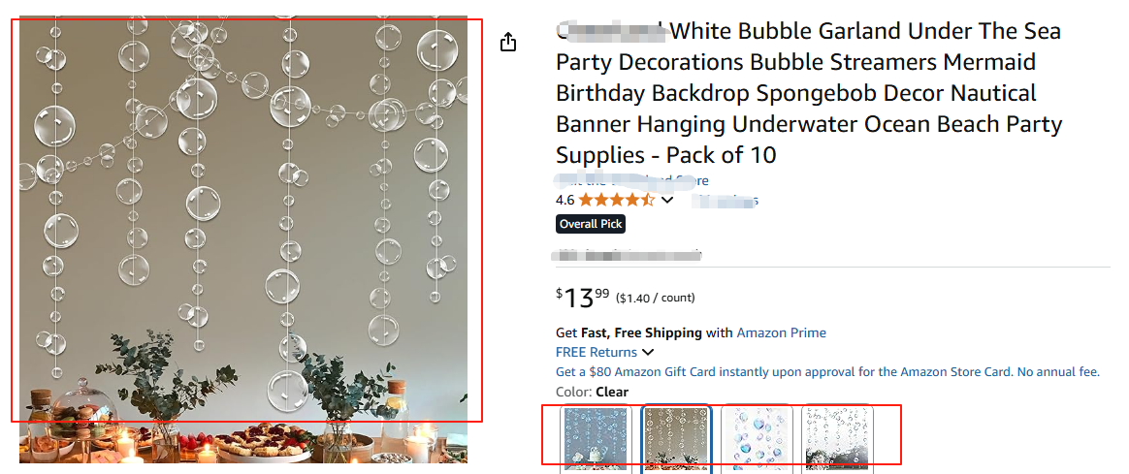The image size is (1129, 474).
Task: Click the Color: Clear label
Action: click(592, 392)
